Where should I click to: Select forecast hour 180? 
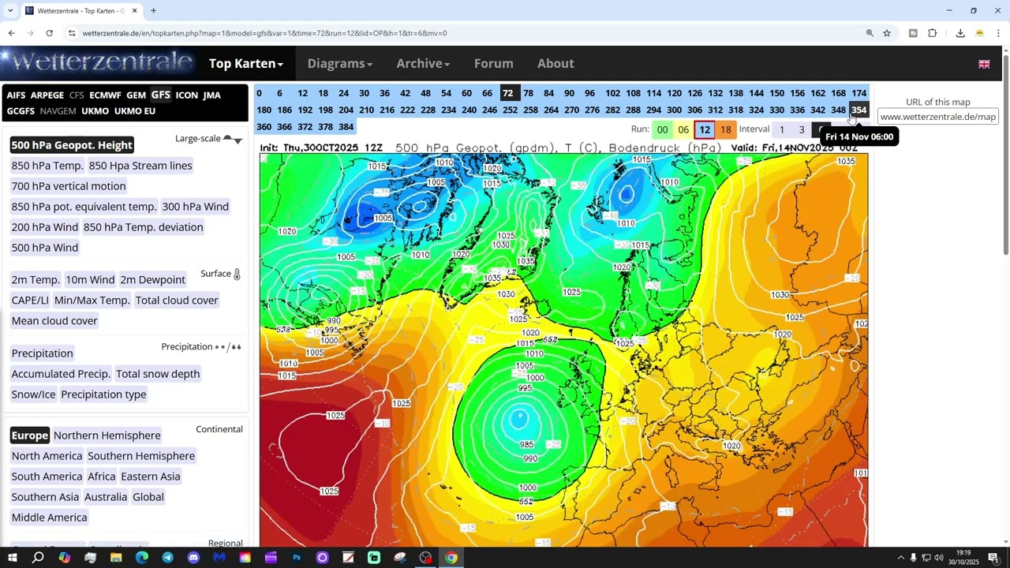[264, 110]
